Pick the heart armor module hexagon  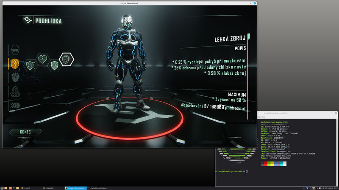coord(42,59)
